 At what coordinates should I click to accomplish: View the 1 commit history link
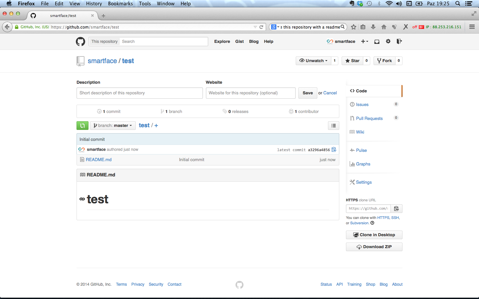[109, 112]
